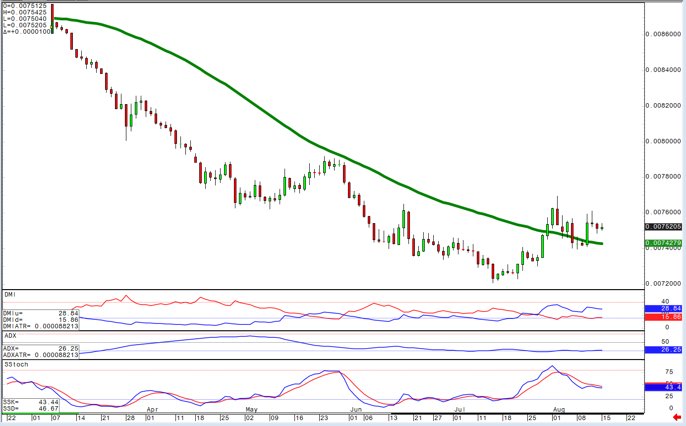The width and height of the screenshot is (686, 426).
Task: Click the blue SStoch badge 43.4
Action: click(664, 387)
